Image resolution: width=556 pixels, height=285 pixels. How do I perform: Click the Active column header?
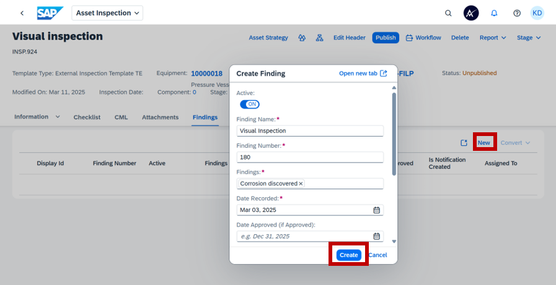click(157, 163)
